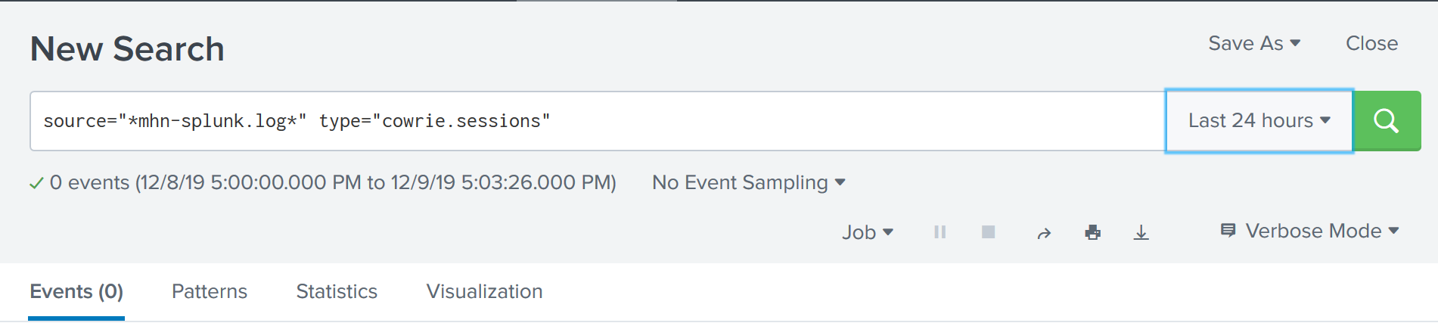Screen dimensions: 1438x323
Task: Run the search with the green magnifier button
Action: [x=1387, y=121]
